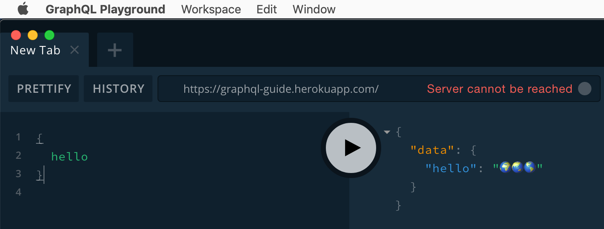604x229 pixels.
Task: Click the opening brace on line 1
Action: [39, 138]
